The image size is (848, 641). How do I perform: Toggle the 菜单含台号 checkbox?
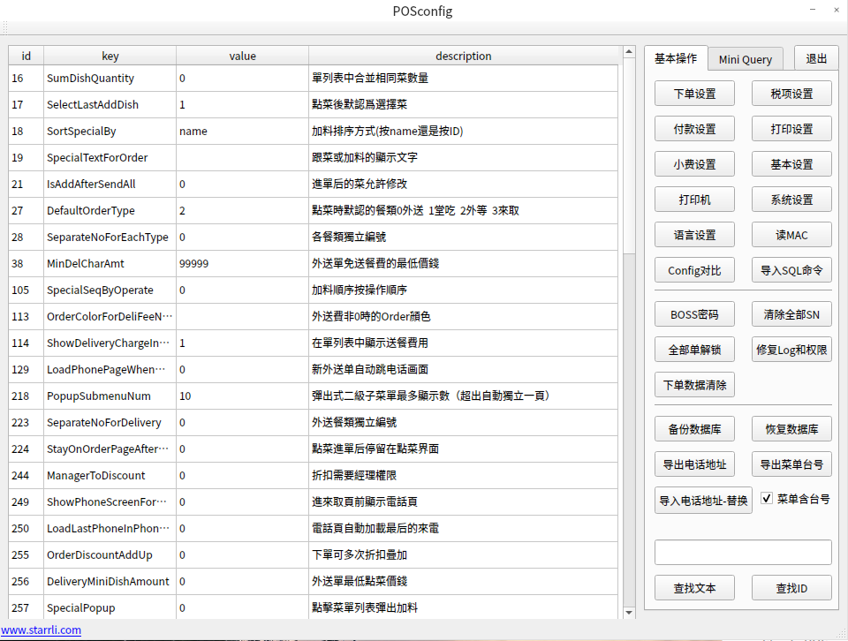coord(767,498)
